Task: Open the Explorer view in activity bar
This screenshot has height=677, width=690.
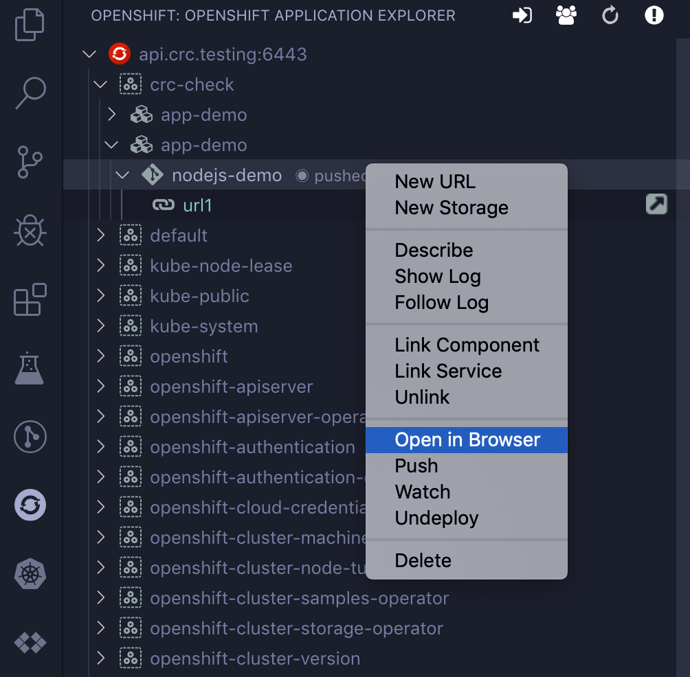Action: pyautogui.click(x=30, y=25)
